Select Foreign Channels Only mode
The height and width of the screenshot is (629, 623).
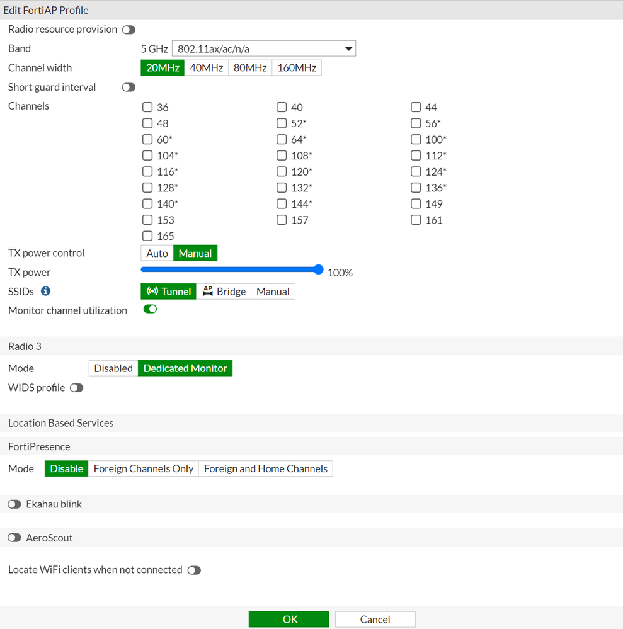tap(143, 468)
